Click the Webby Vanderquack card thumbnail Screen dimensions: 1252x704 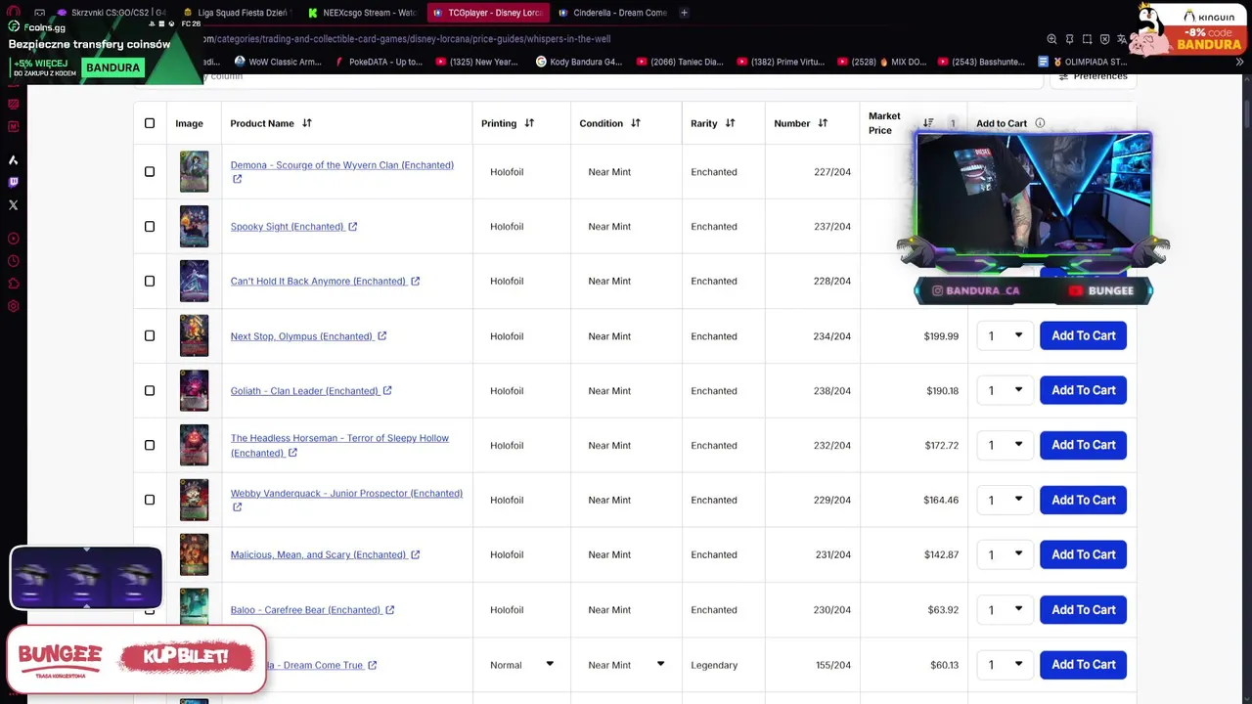pos(194,500)
